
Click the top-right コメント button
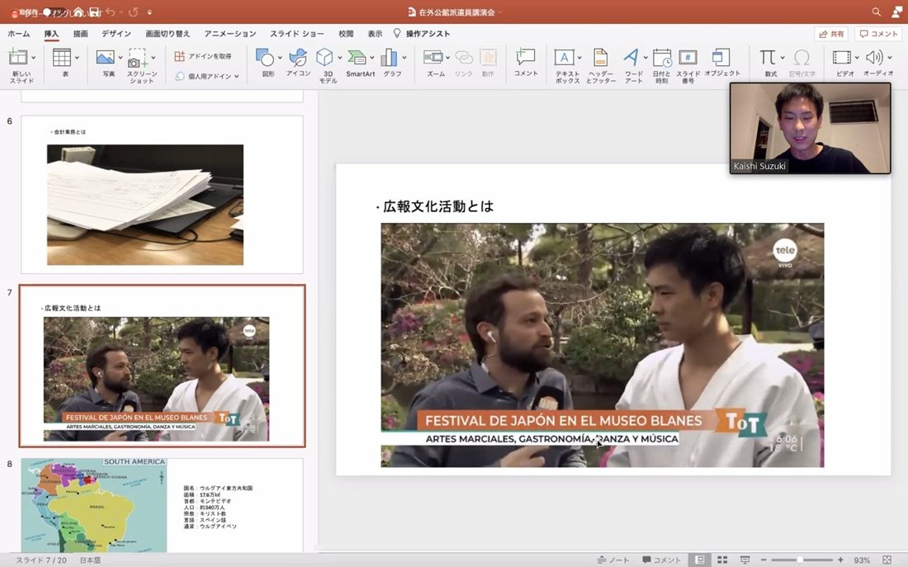point(878,34)
